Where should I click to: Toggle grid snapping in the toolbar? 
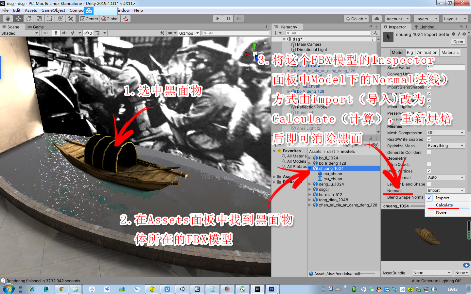(x=126, y=19)
